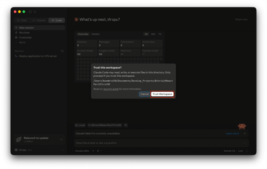Click the microphone icon
Screen dimensions: 267x169
pyautogui.click(x=98, y=151)
